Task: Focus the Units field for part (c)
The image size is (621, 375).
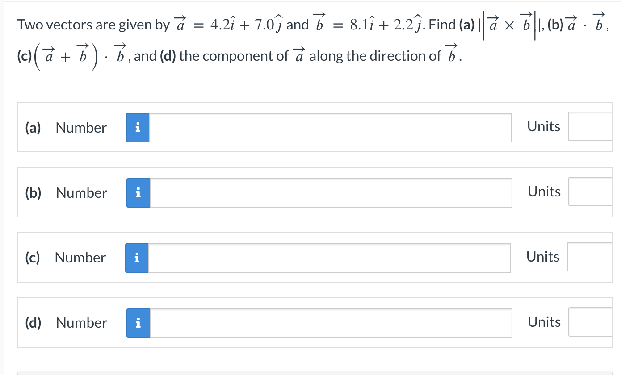Action: click(x=594, y=257)
